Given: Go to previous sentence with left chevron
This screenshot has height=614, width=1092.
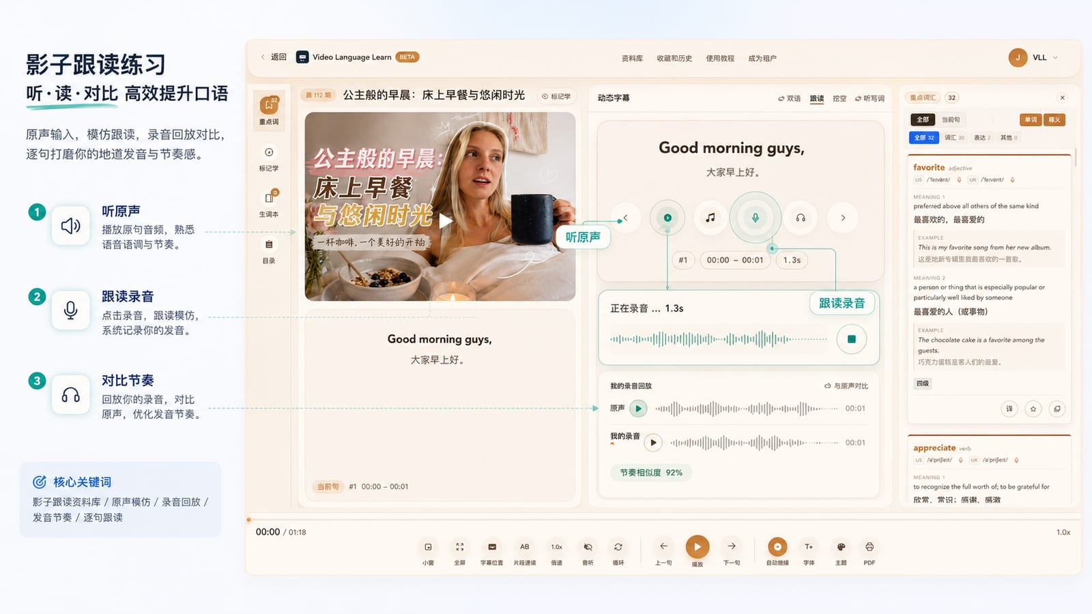Looking at the screenshot, I should tap(625, 218).
